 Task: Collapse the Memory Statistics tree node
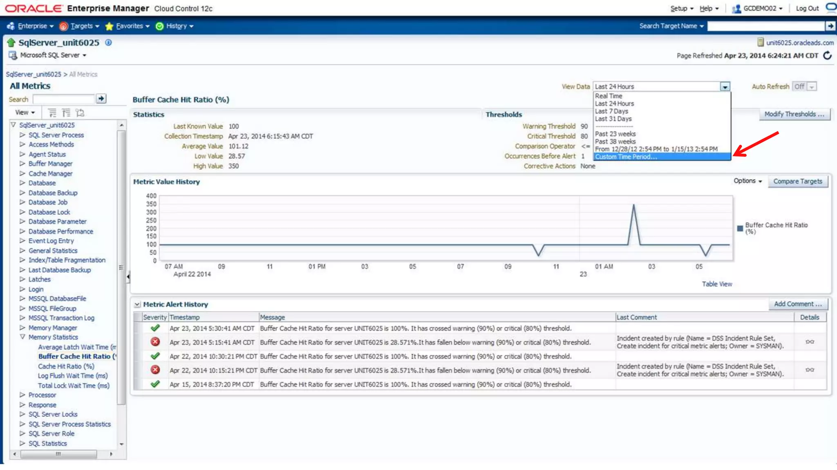pos(22,337)
